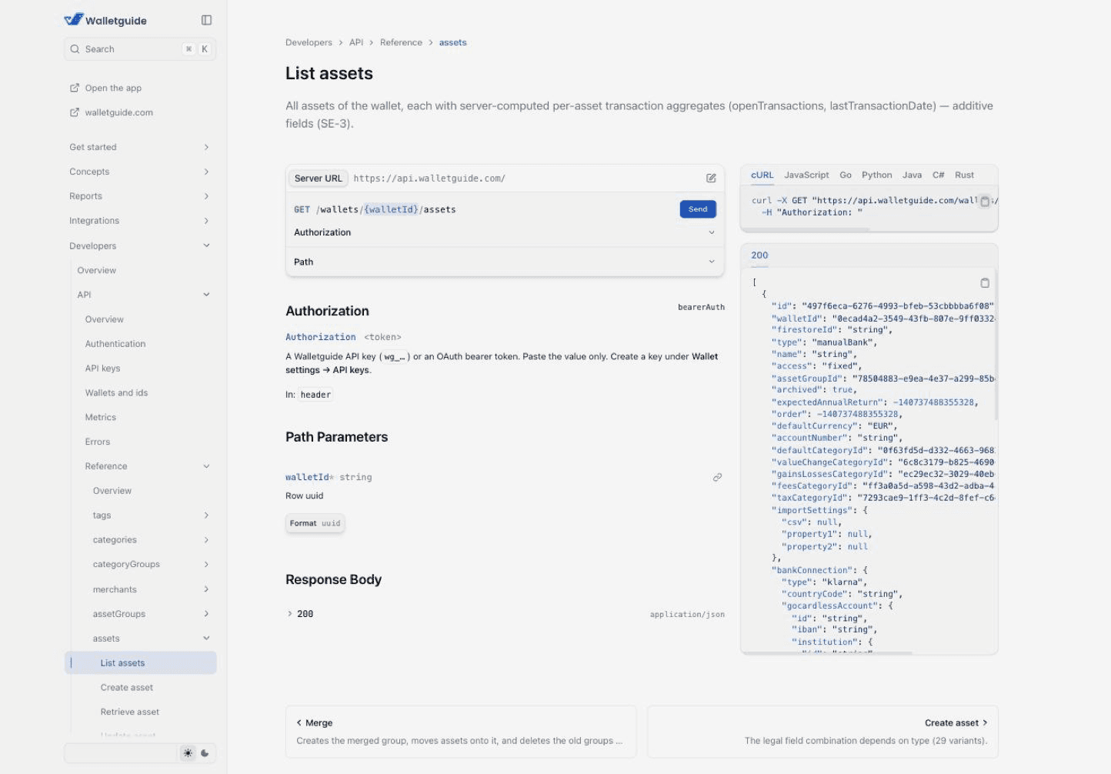
Task: Open the app external link icon
Action: tap(75, 88)
